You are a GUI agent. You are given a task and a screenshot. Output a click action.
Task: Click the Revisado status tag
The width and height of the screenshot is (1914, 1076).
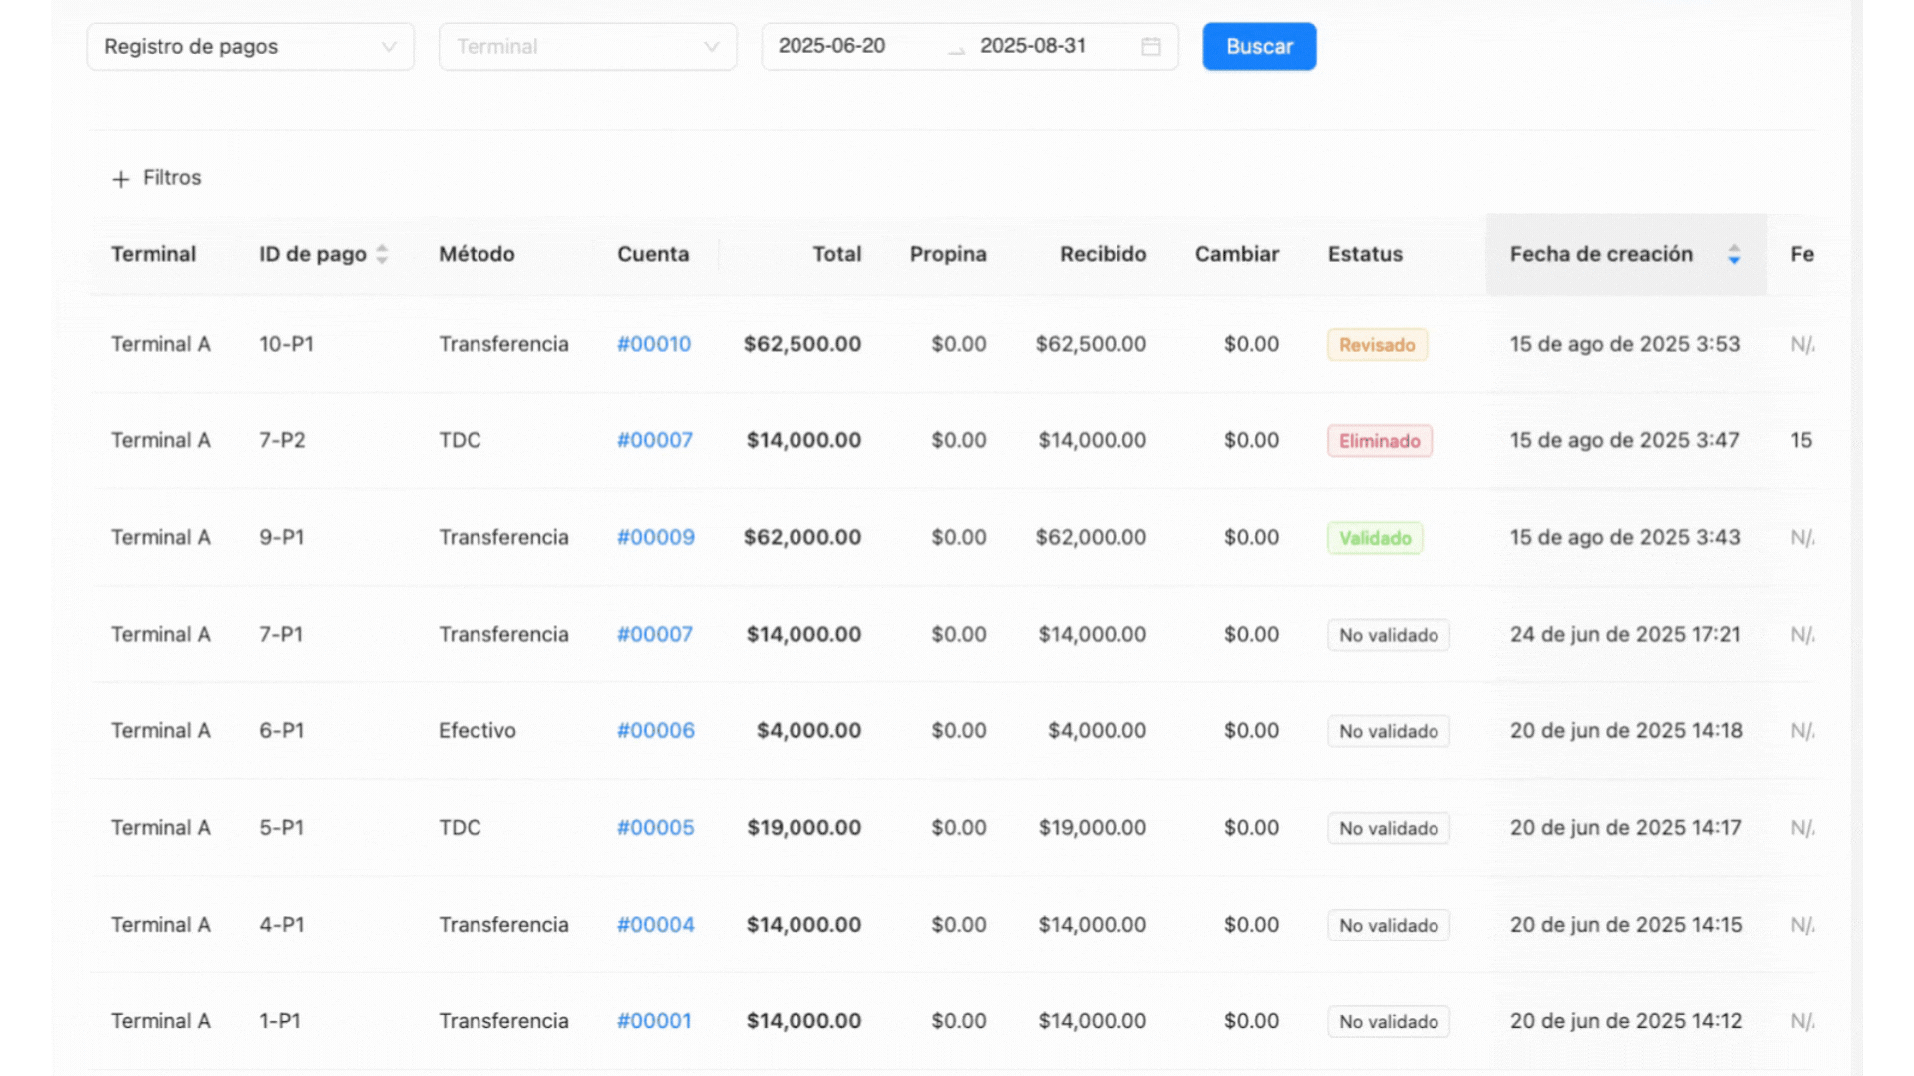[x=1376, y=345]
